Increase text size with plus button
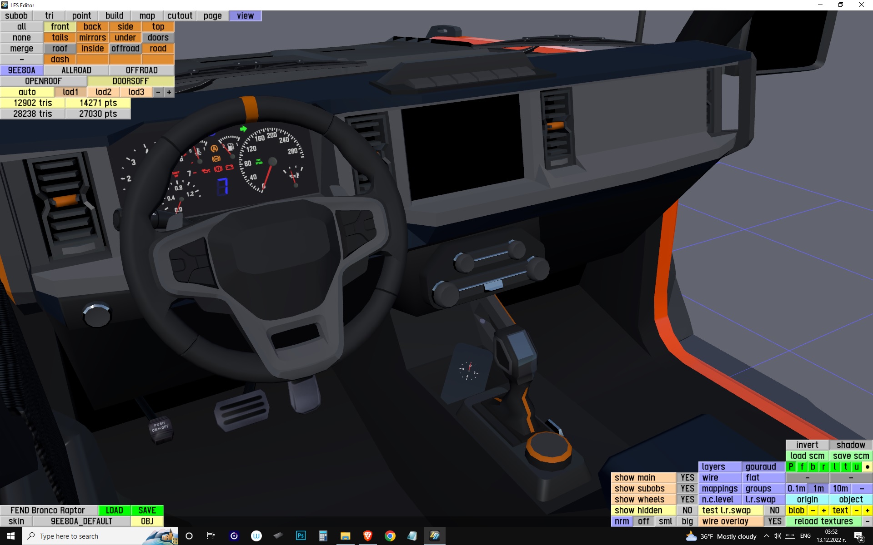Screen dimensions: 873x545 (867, 510)
